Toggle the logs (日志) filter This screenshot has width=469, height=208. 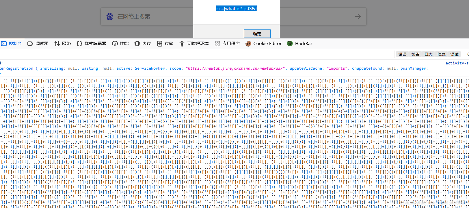[x=428, y=54]
